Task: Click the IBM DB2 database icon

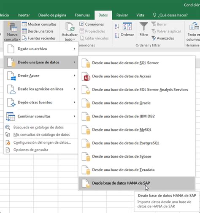Action: tap(86, 117)
